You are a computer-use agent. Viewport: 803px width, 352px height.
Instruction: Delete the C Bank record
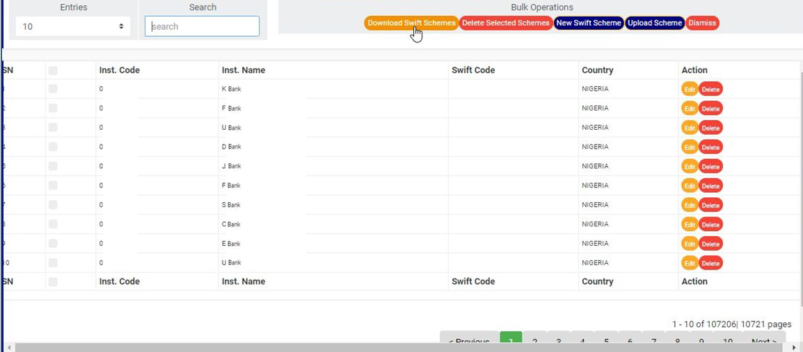point(710,225)
